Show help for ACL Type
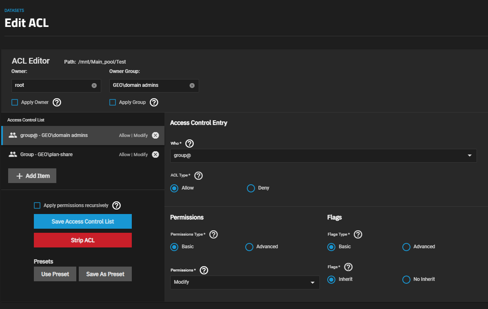The width and height of the screenshot is (488, 309). pos(198,176)
